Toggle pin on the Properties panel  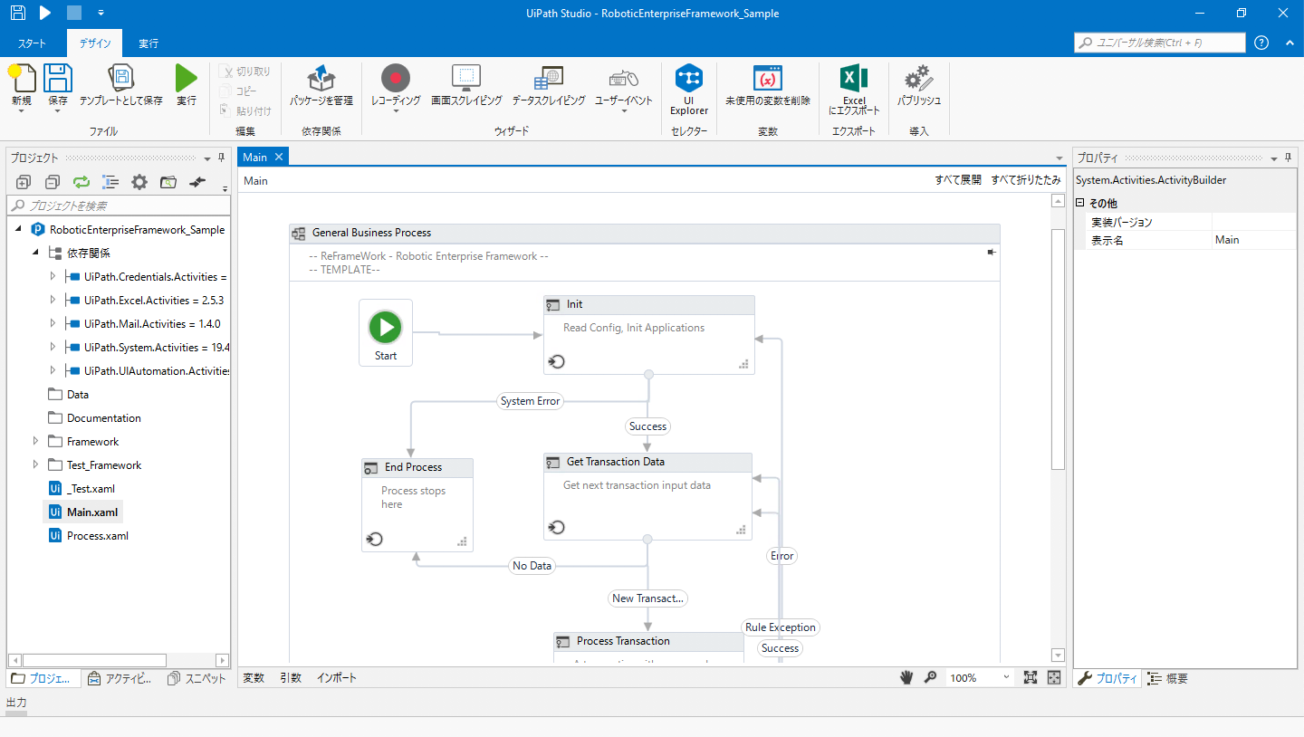(x=1289, y=158)
